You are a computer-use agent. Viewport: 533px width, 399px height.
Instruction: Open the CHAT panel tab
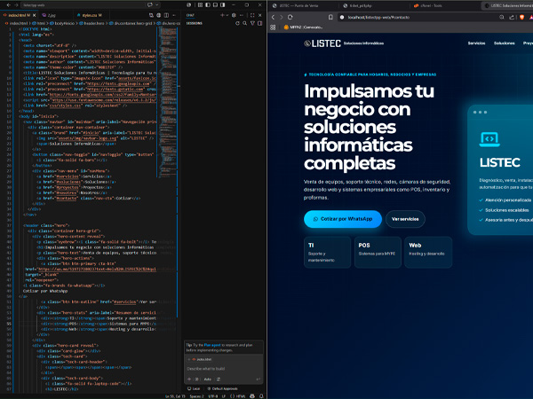[190, 15]
